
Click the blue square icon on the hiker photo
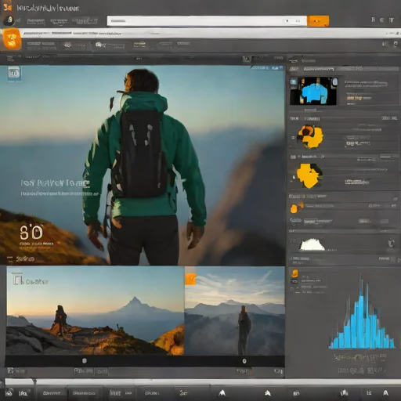pos(14,74)
